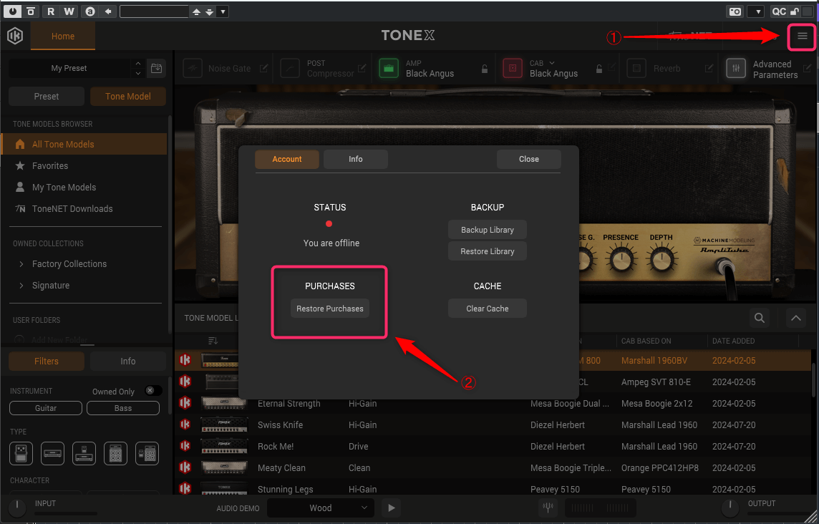This screenshot has height=524, width=819.
Task: Filter by Bass instrument
Action: tap(123, 408)
